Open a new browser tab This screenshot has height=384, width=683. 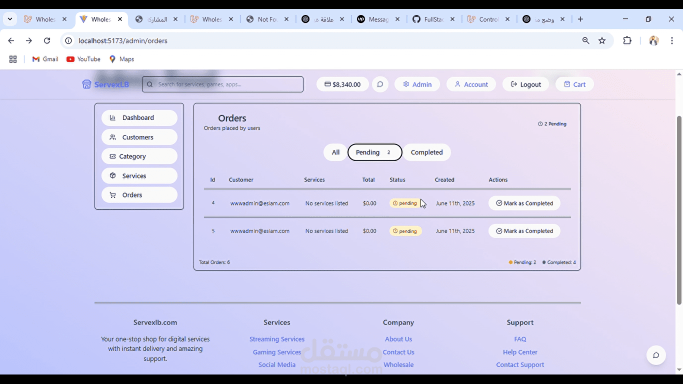click(580, 19)
